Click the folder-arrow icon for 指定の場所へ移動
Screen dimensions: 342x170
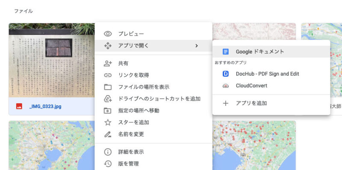pos(108,110)
